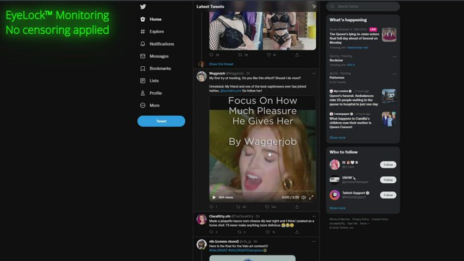Play the video in Waggerjob's tweet
This screenshot has width=464, height=261.
[x=214, y=197]
